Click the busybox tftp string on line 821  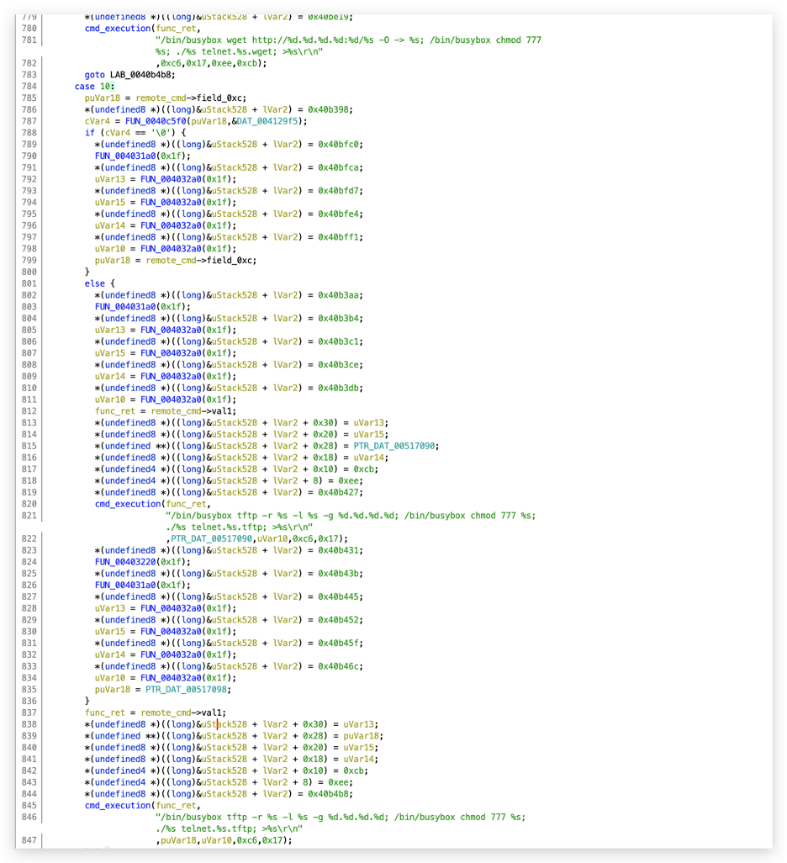(351, 522)
